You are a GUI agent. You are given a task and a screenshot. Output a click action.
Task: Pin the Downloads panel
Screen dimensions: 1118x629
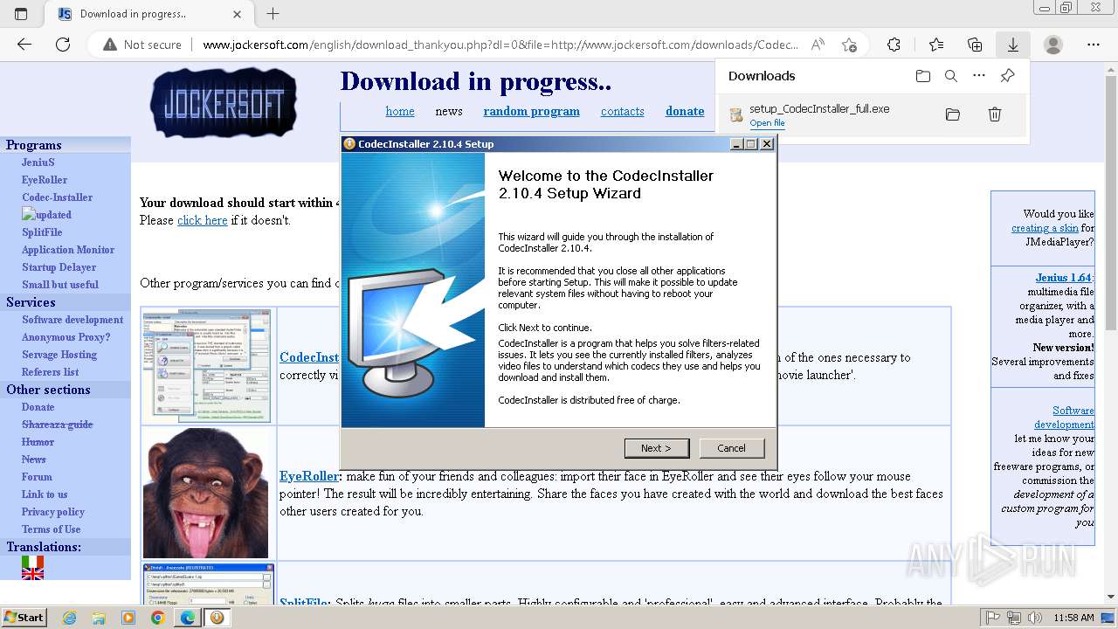point(1007,76)
